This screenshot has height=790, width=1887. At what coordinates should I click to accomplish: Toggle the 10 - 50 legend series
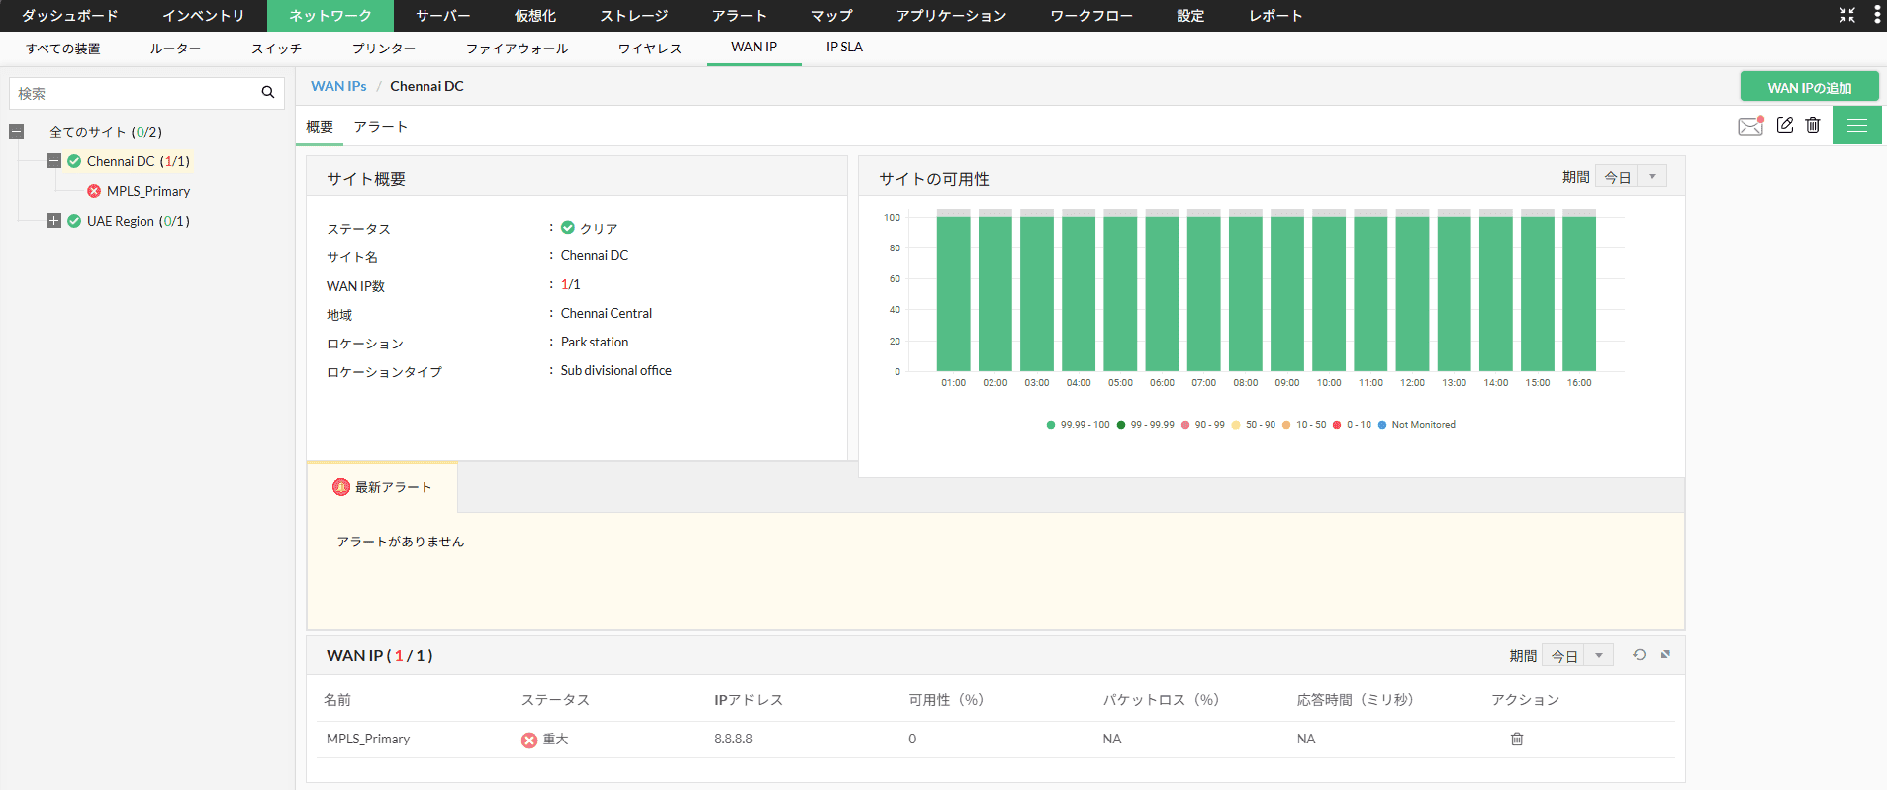point(1304,425)
